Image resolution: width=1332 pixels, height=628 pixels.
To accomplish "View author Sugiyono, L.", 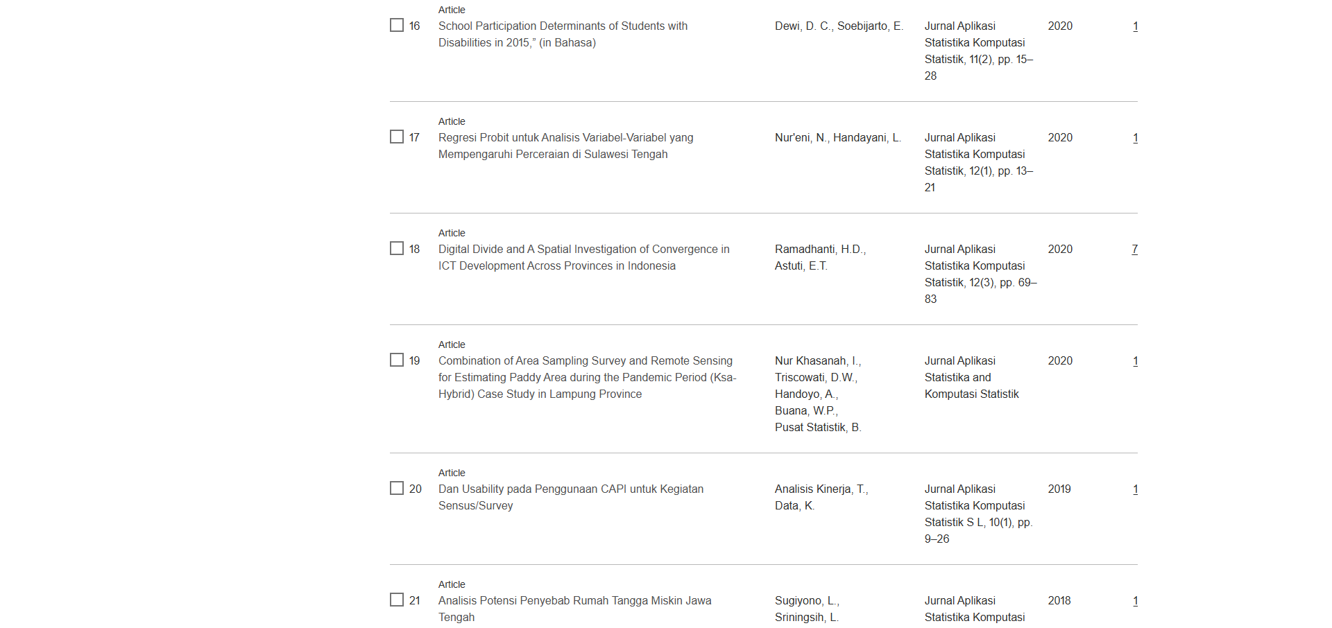I will point(806,601).
